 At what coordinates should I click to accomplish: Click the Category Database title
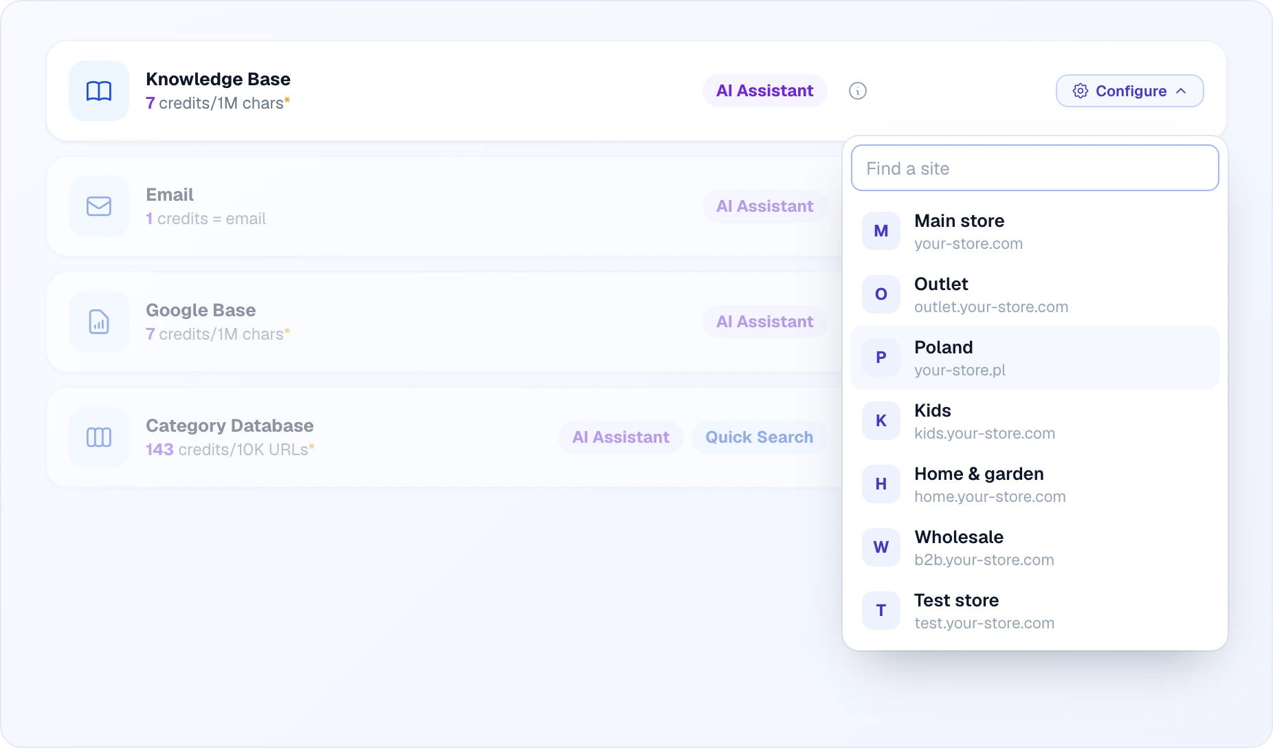pos(230,426)
